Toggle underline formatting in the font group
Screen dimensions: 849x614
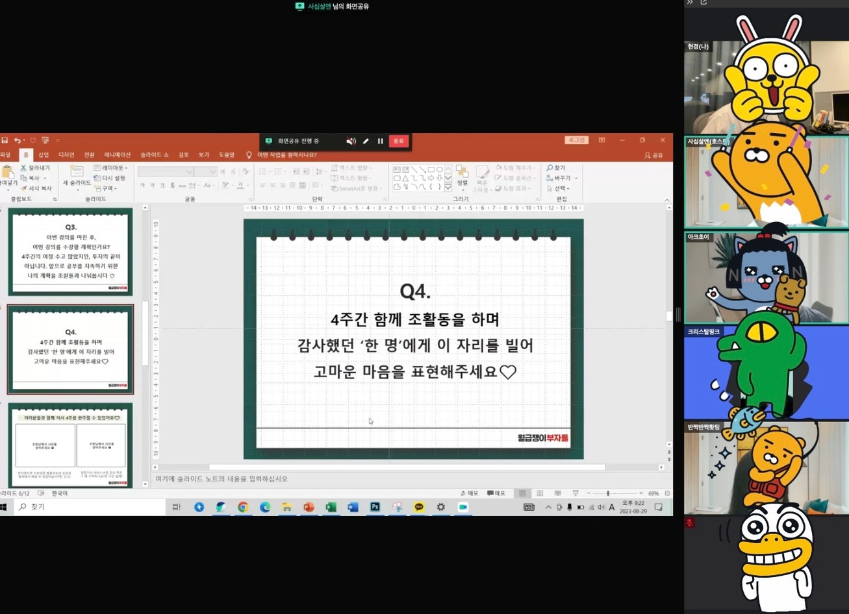[162, 186]
